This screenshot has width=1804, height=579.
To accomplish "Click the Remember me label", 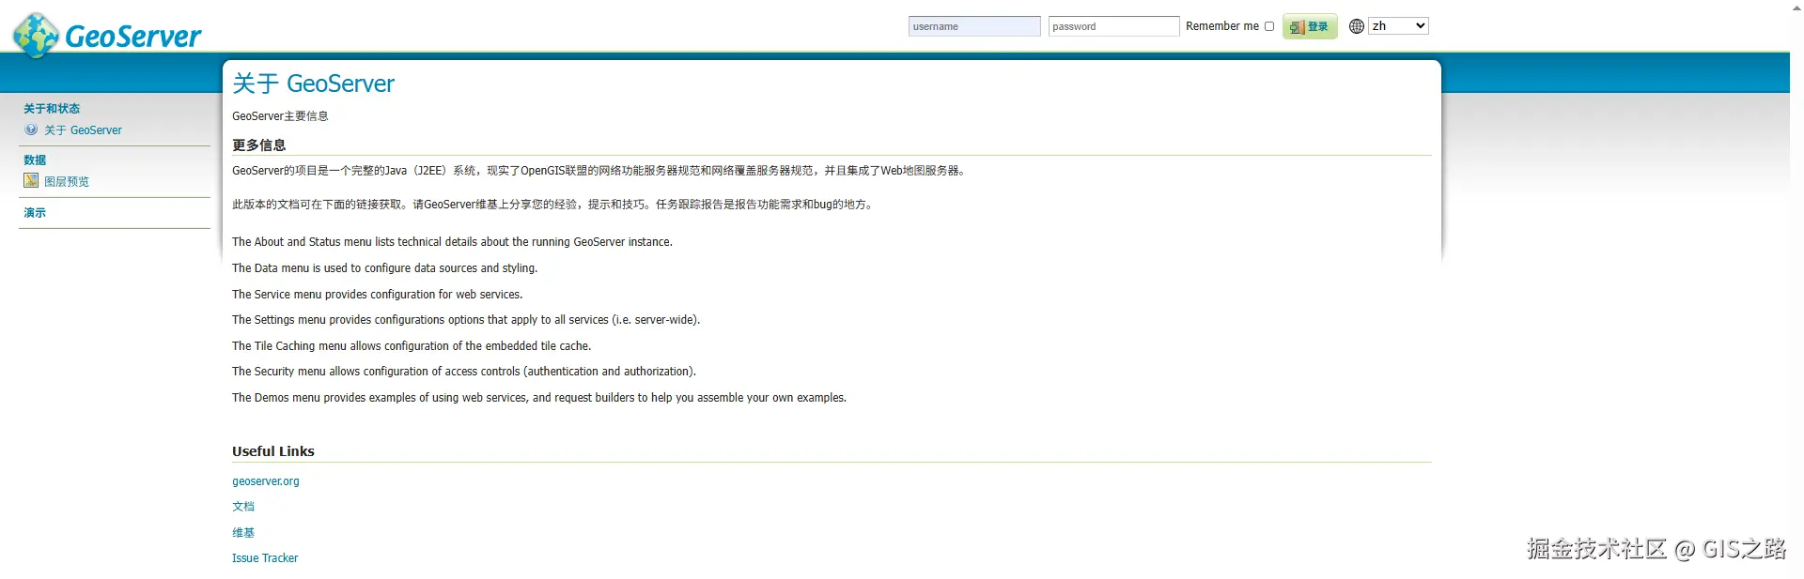I will [x=1222, y=26].
